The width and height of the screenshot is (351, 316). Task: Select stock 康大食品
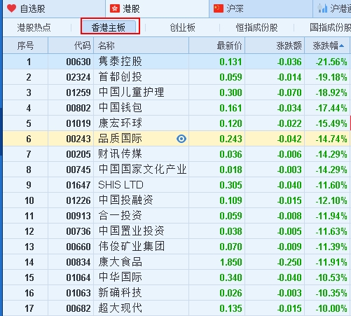click(x=121, y=262)
